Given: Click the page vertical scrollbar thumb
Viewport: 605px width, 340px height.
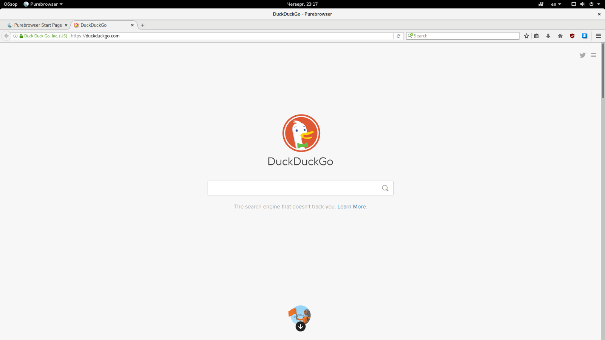Looking at the screenshot, I should tap(603, 71).
